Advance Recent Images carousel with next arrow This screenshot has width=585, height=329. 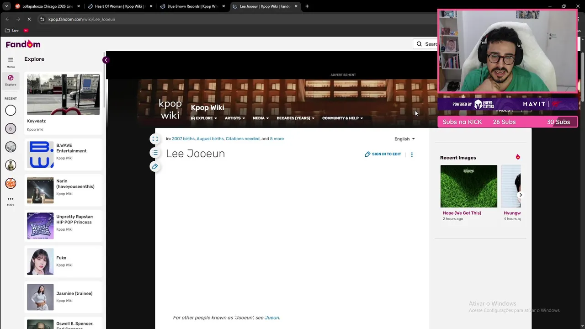pyautogui.click(x=520, y=195)
